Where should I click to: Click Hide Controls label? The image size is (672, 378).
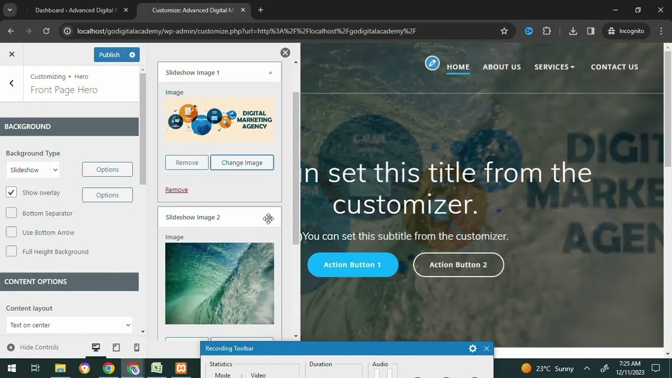click(x=39, y=348)
